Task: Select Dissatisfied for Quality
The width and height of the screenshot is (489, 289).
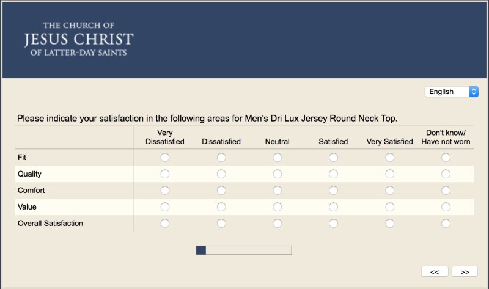Action: click(221, 174)
